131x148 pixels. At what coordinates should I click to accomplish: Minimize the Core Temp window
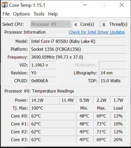coord(85,5)
